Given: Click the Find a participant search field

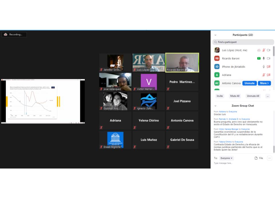Looking at the screenshot, I should (x=243, y=42).
